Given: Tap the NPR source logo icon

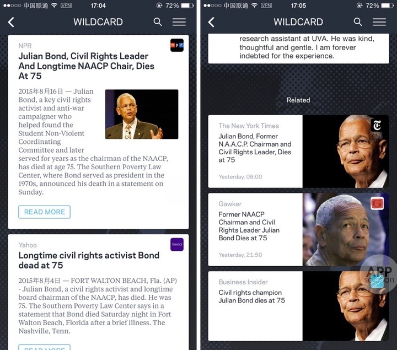Looking at the screenshot, I should 177,45.
